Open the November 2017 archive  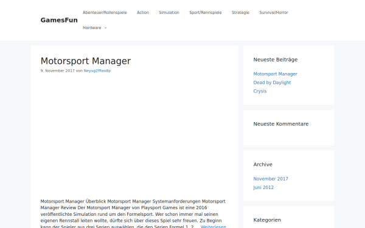click(x=271, y=179)
